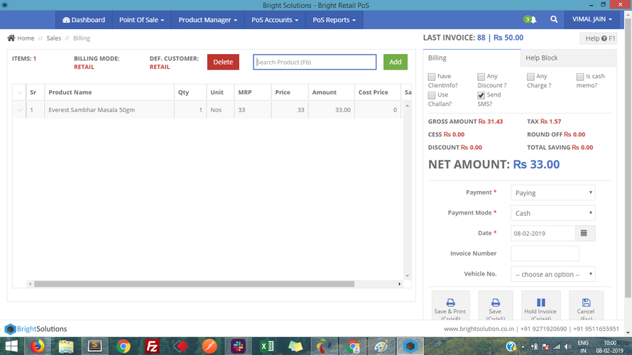Open File Explorer from the taskbar
This screenshot has width=632, height=355.
[x=66, y=346]
